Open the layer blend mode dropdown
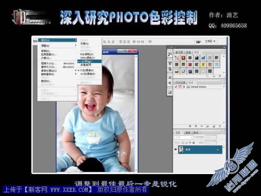The width and height of the screenshot is (261, 196). pyautogui.click(x=184, y=137)
